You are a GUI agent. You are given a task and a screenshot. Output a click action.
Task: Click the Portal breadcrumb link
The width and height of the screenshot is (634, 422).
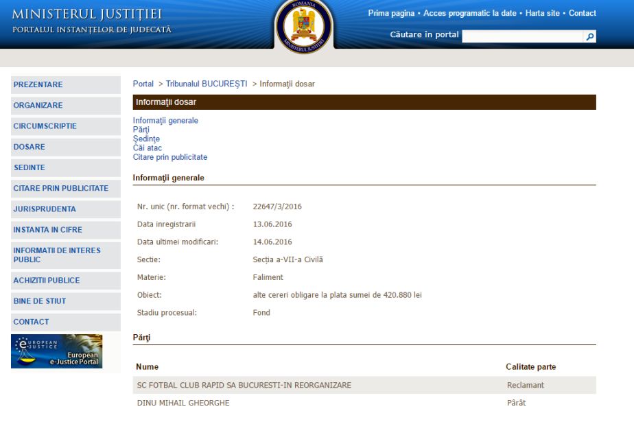(x=143, y=84)
